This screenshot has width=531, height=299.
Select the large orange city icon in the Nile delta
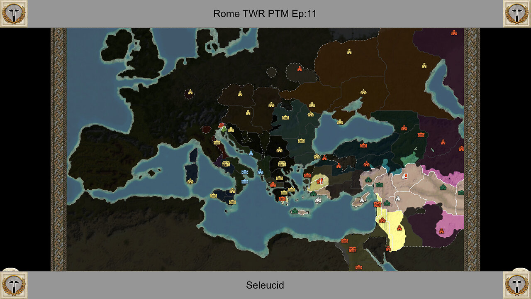[x=353, y=250]
